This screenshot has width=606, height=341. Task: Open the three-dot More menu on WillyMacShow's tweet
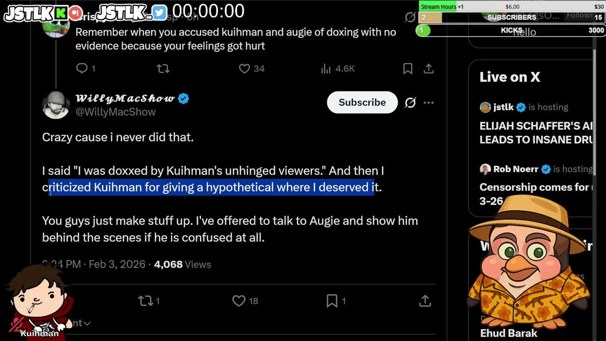pos(428,103)
